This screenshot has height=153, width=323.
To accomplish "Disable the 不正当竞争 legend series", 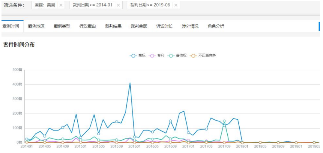I will coord(203,55).
